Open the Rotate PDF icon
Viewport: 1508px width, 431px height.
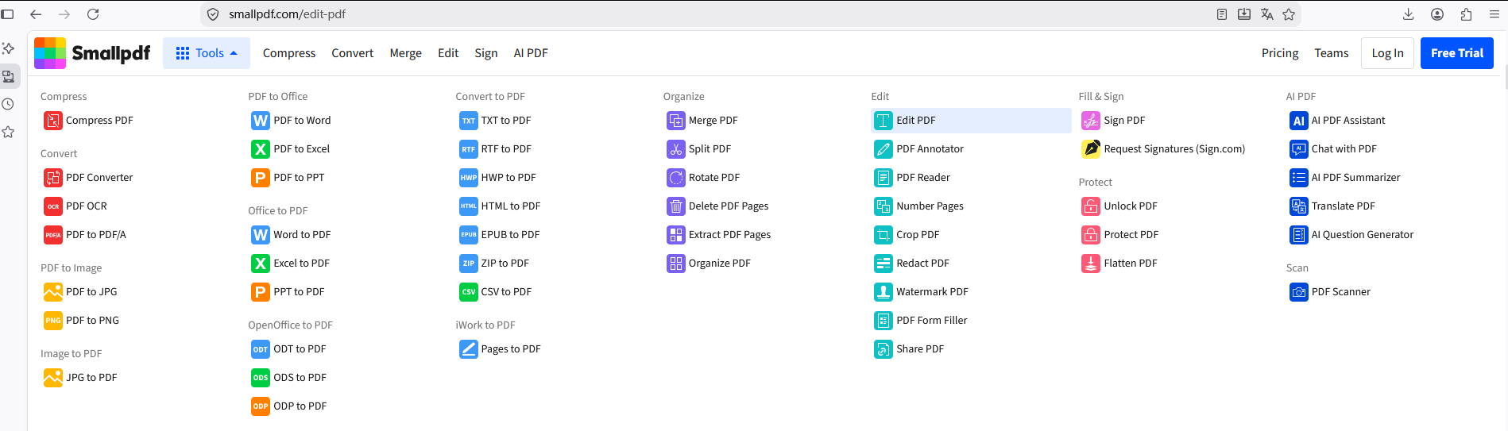point(676,178)
